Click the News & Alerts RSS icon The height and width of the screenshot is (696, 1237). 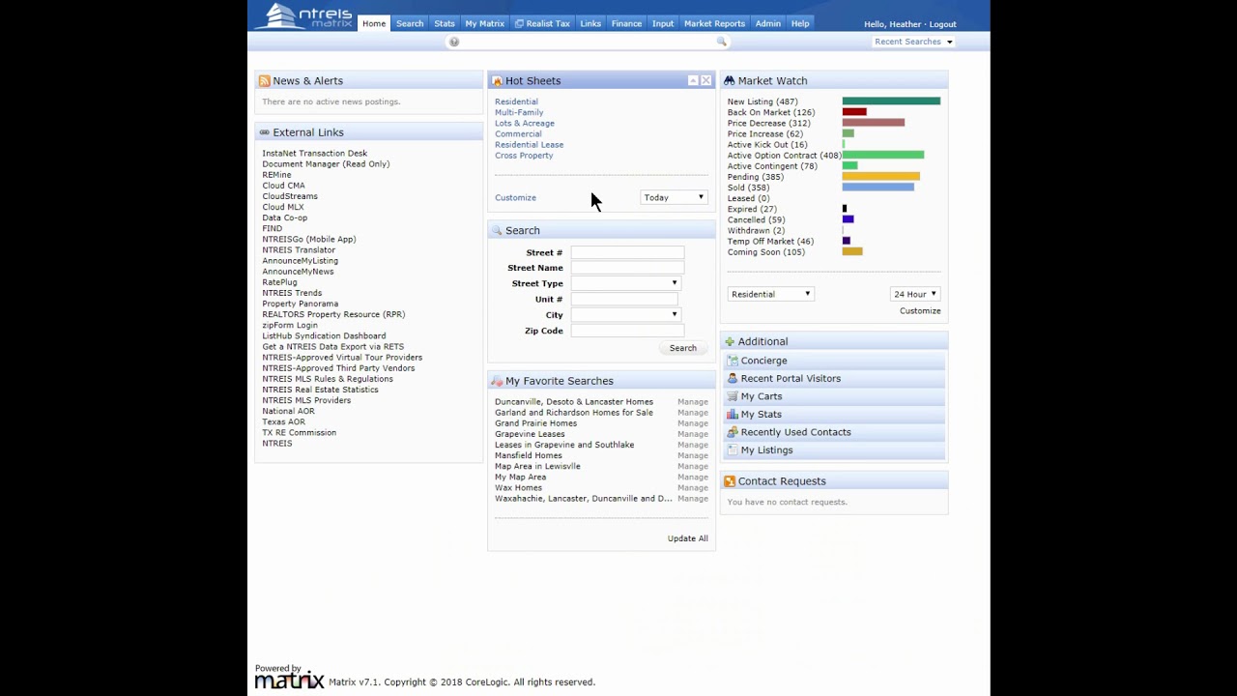pyautogui.click(x=264, y=81)
